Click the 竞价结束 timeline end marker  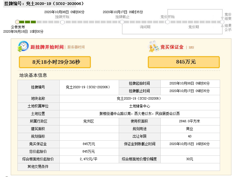222,22
